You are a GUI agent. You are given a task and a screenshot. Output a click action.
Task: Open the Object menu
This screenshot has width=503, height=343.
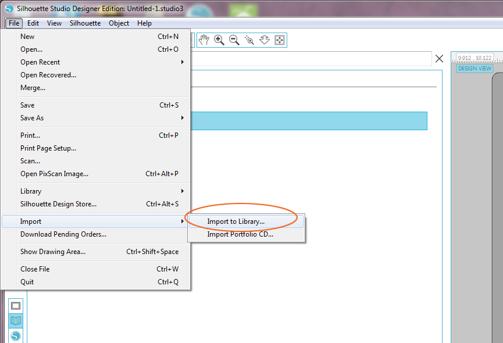119,23
